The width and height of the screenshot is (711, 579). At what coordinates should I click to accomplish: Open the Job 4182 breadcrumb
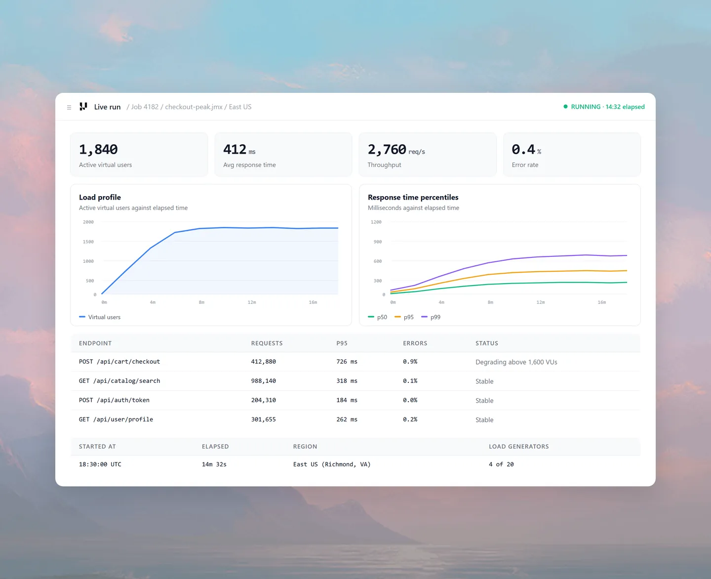pos(145,107)
